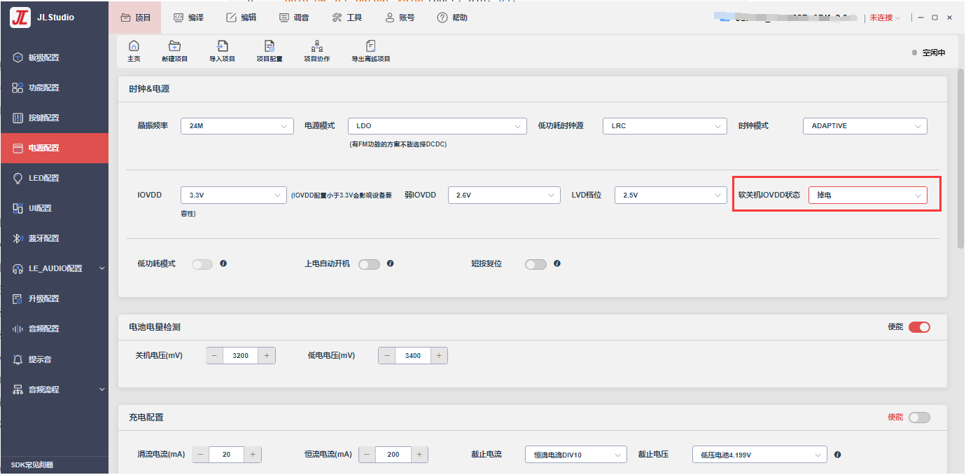Switch to the 调音 top tab
Image resolution: width=966 pixels, height=475 pixels.
click(294, 18)
